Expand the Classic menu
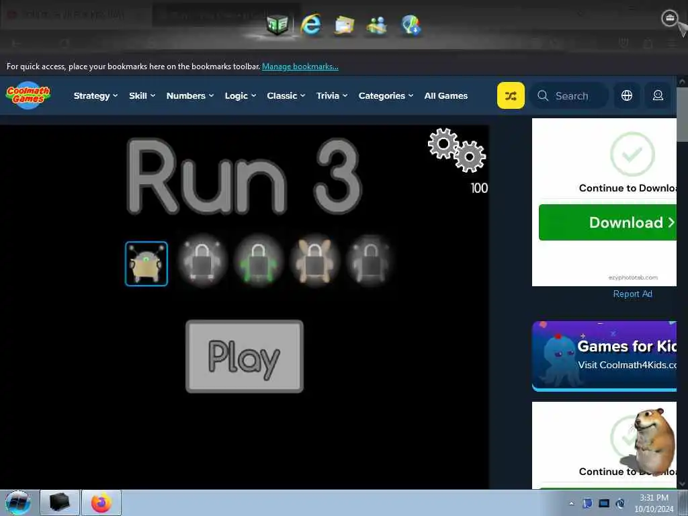 [286, 95]
